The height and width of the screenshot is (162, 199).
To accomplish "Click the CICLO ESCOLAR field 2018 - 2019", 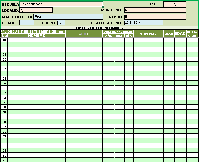I will coord(143,23).
